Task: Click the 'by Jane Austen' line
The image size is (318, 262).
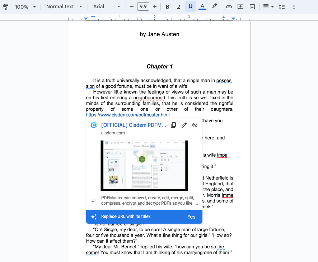Action: pyautogui.click(x=159, y=34)
